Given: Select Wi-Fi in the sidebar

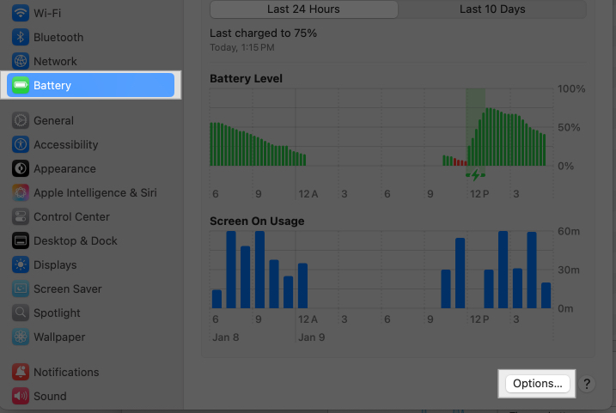Looking at the screenshot, I should (x=91, y=13).
